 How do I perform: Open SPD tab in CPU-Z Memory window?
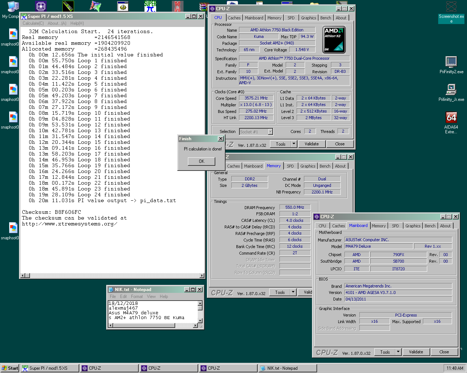(x=290, y=166)
